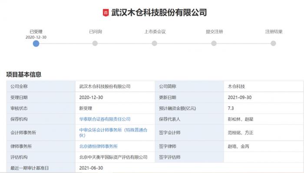
Task: Click the 预计融资金额(亿元) label
Action: [177, 108]
